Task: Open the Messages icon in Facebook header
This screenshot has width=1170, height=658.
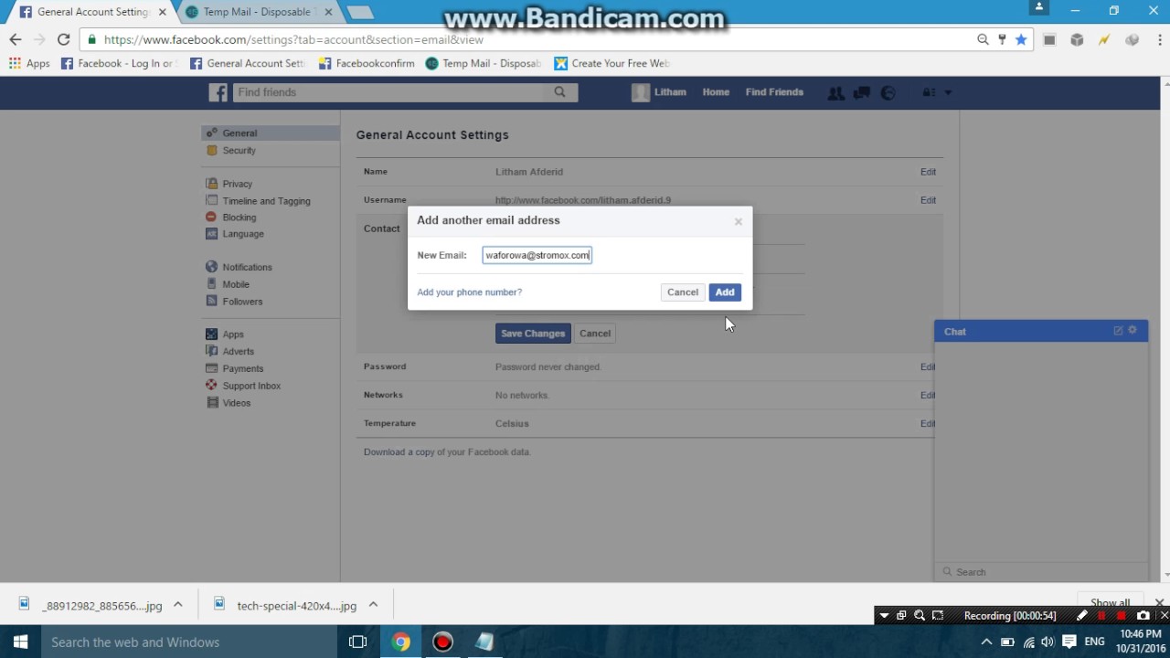Action: (x=861, y=92)
